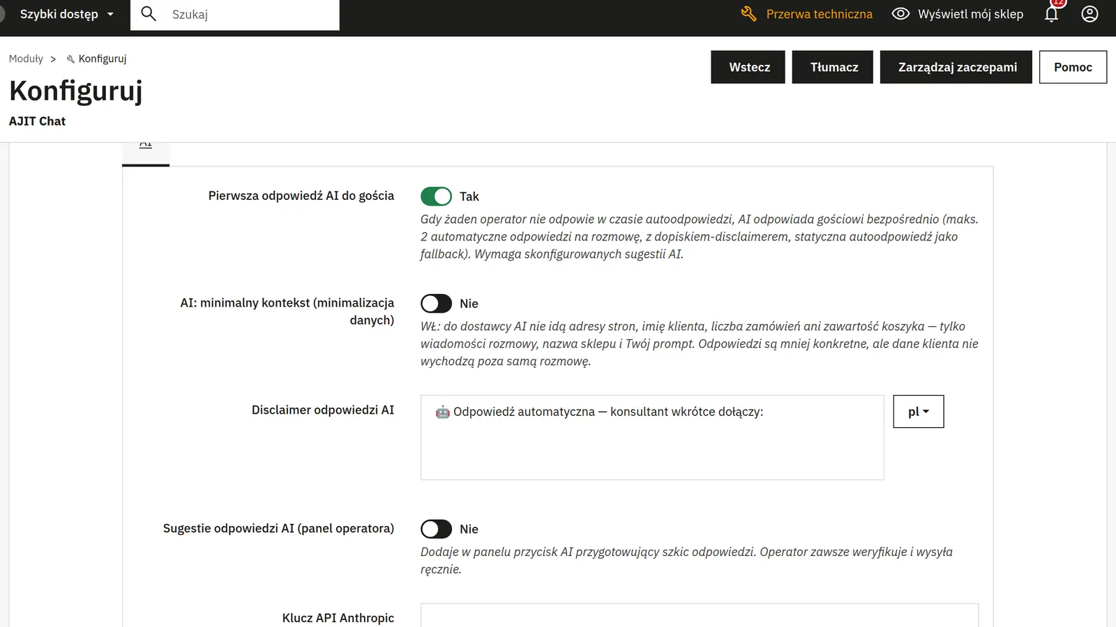
Task: Click the search magnifier icon
Action: [149, 14]
